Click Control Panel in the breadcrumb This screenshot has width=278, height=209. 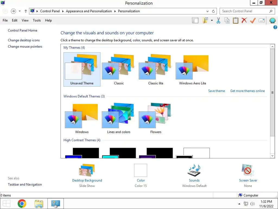point(50,11)
